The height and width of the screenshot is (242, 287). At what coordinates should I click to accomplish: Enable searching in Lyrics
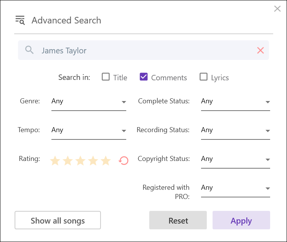[x=203, y=77]
